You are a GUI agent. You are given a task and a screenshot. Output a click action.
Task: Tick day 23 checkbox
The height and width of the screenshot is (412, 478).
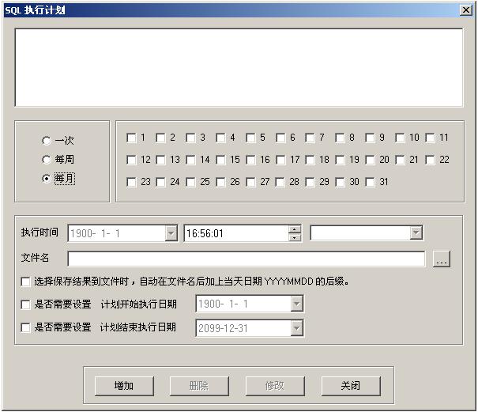[131, 182]
